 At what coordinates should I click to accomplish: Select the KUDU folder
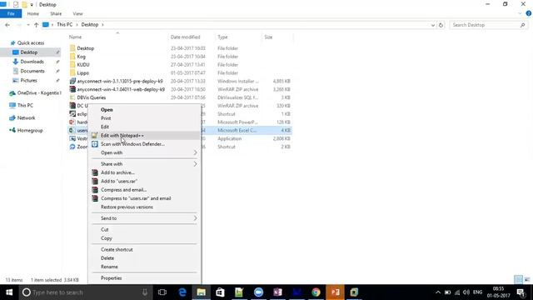pyautogui.click(x=83, y=65)
